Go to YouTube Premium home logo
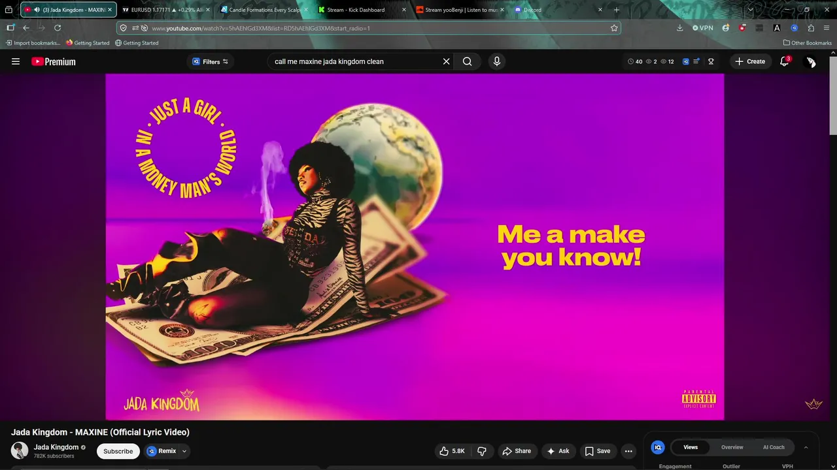Image resolution: width=837 pixels, height=470 pixels. click(x=54, y=61)
